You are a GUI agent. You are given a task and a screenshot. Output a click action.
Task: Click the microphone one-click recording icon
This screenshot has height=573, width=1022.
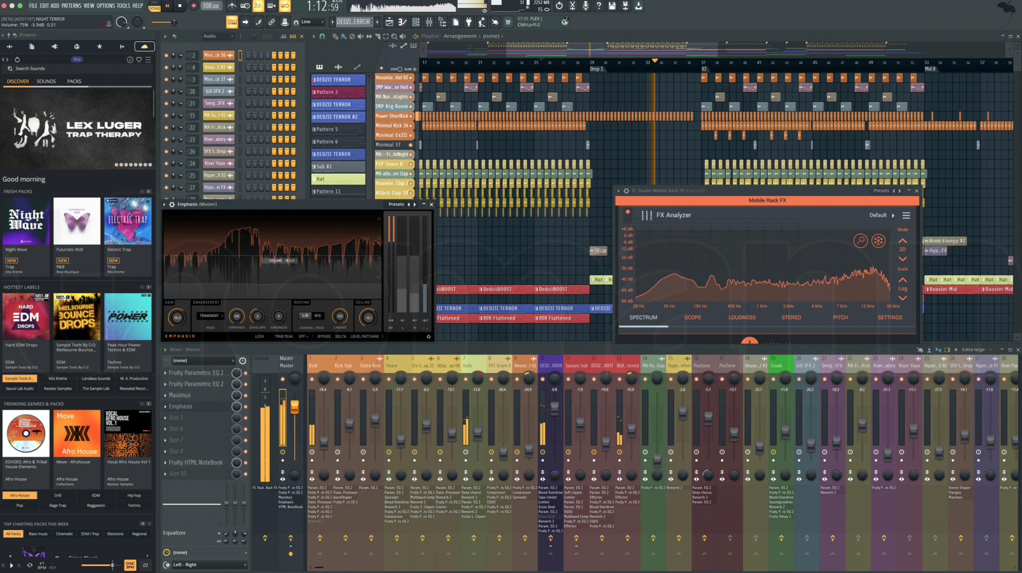click(585, 6)
